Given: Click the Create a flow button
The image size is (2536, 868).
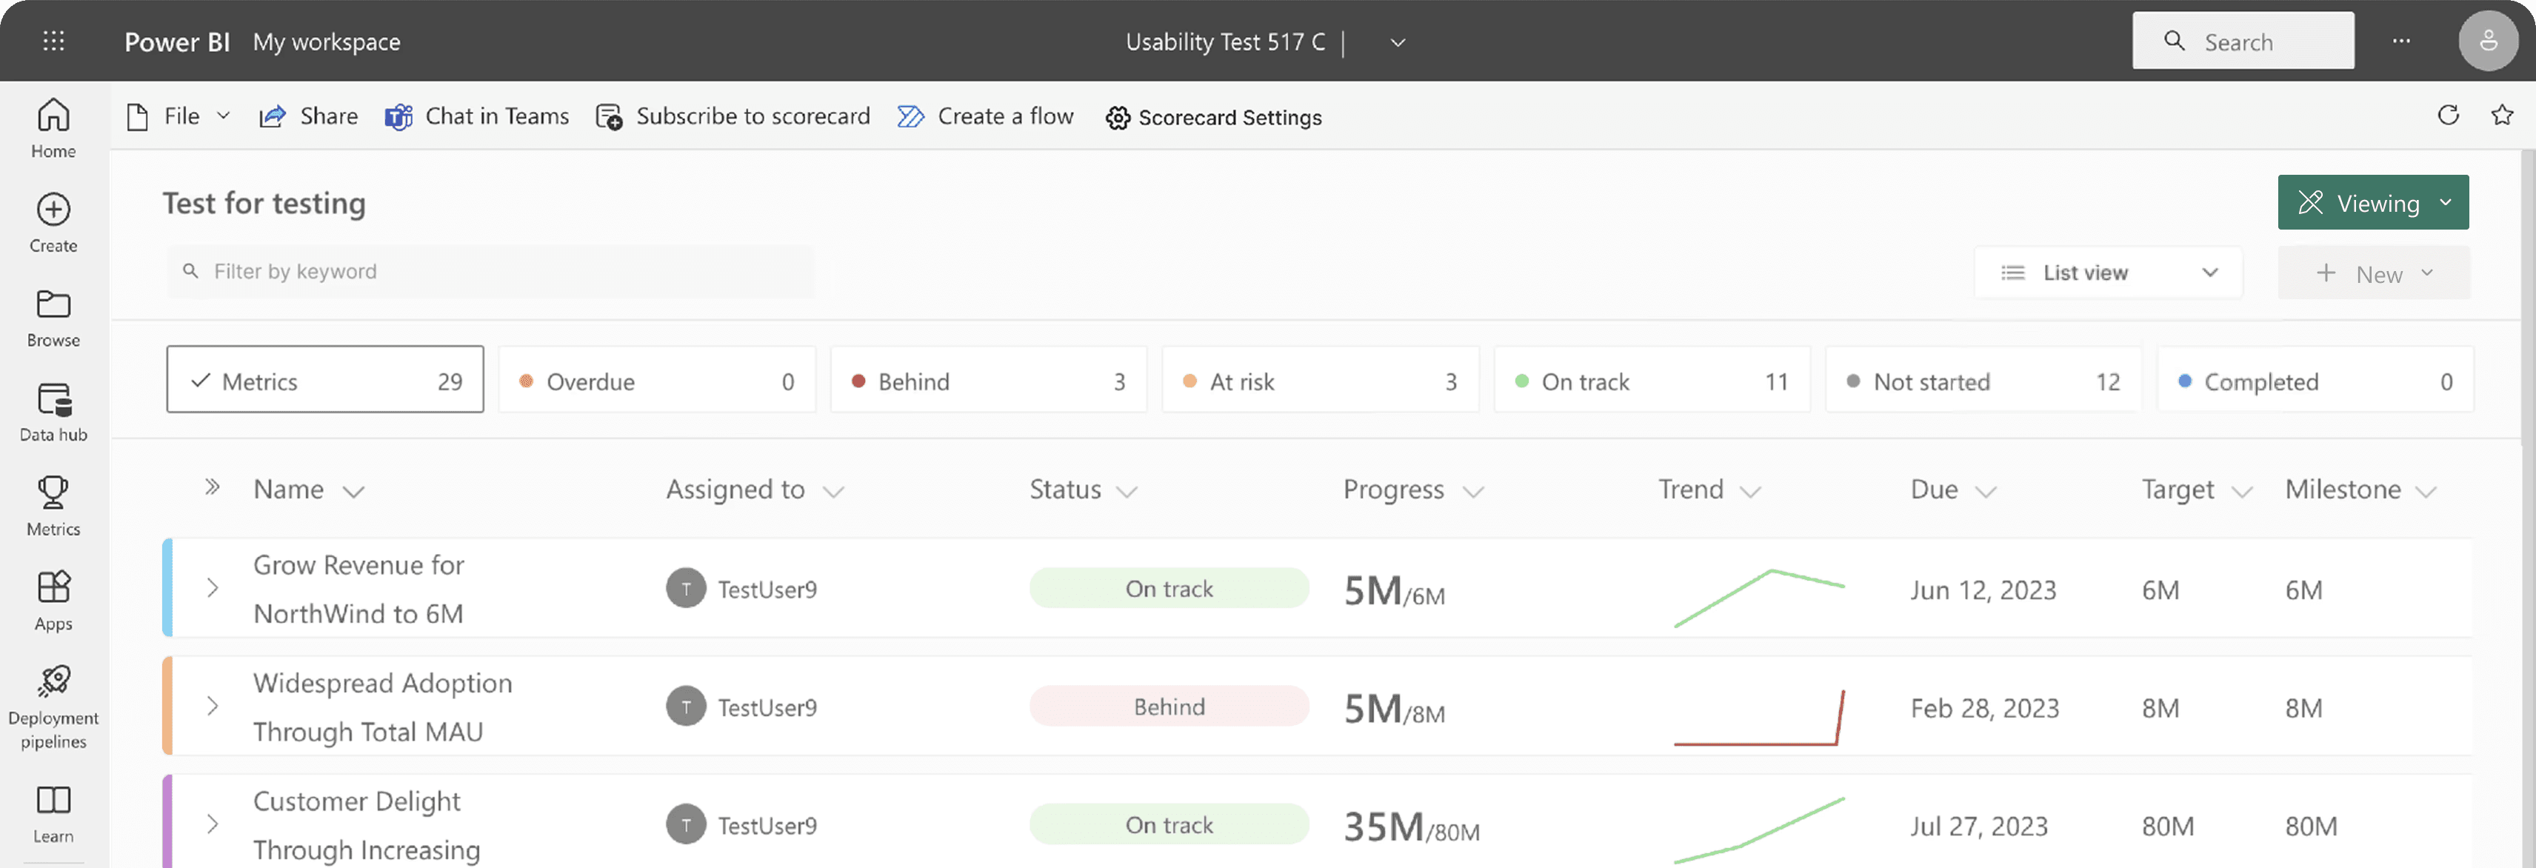Looking at the screenshot, I should coord(986,117).
